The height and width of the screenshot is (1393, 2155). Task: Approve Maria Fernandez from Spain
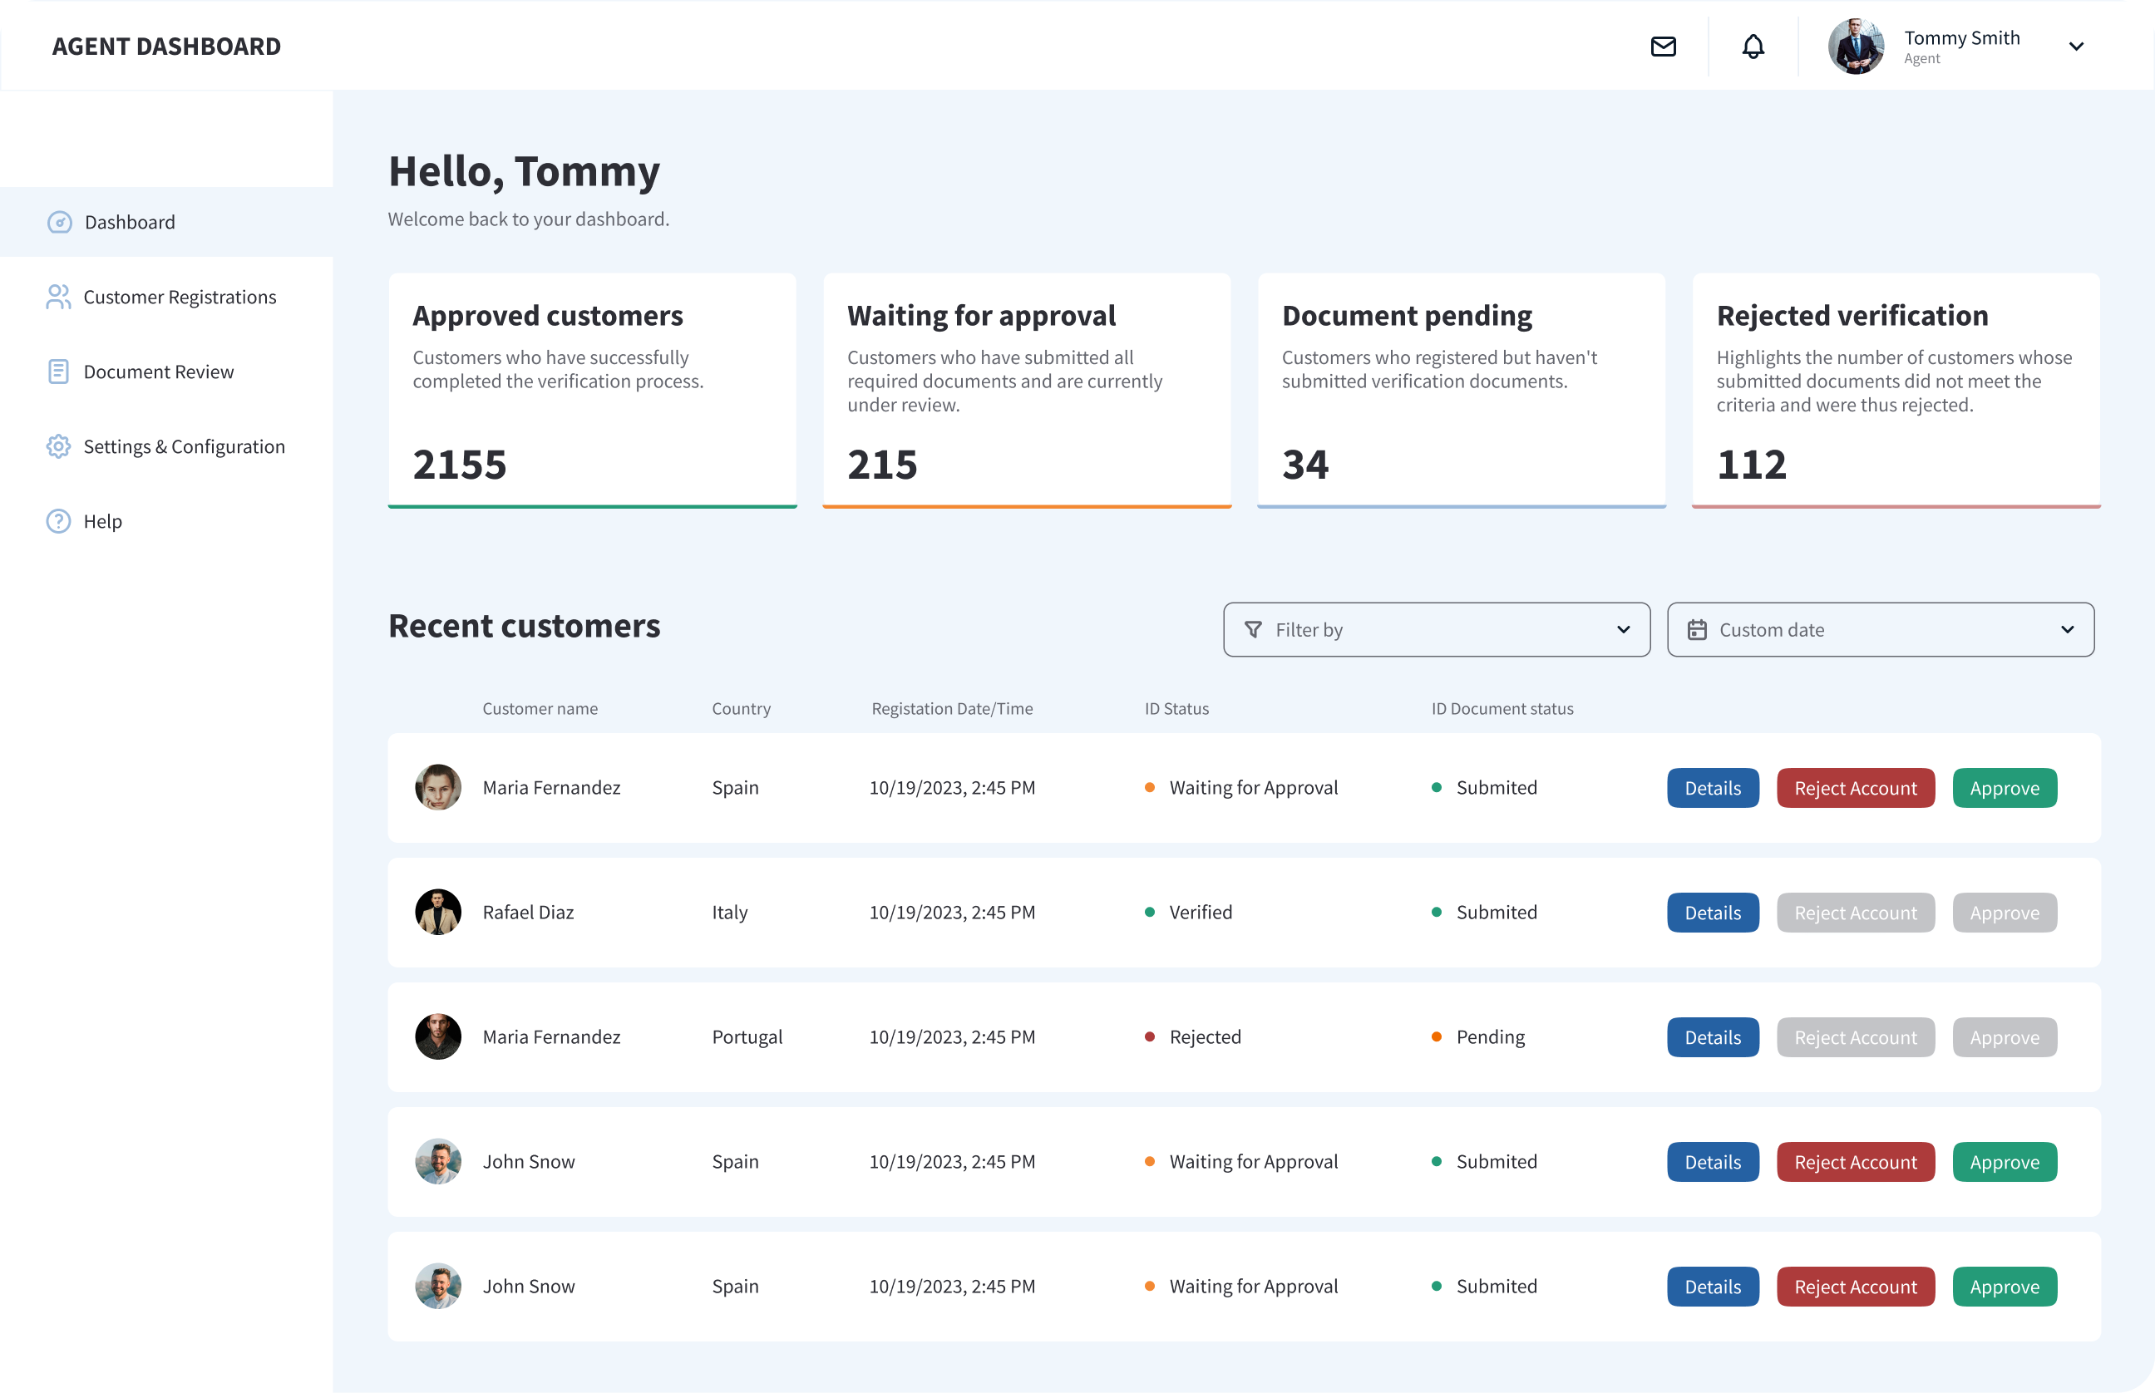pos(2004,788)
